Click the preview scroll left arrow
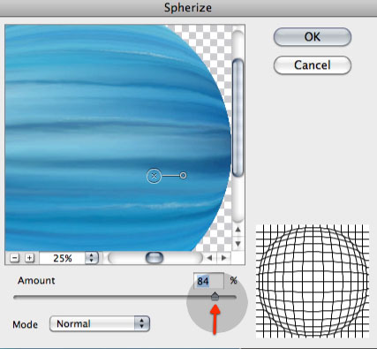The image size is (377, 349). (x=209, y=258)
